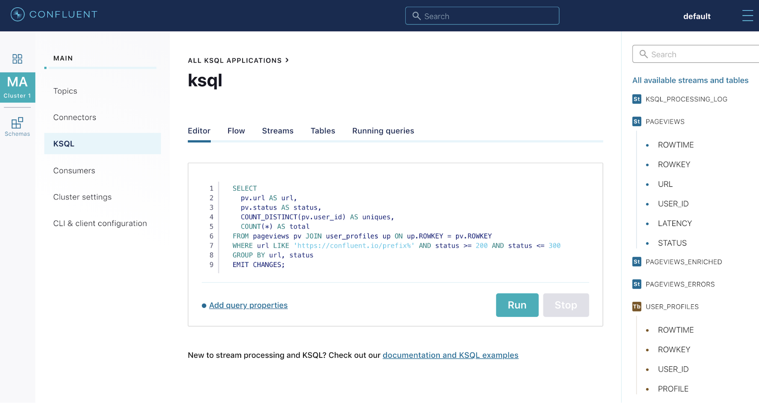
Task: Run the KSQL query
Action: [517, 305]
